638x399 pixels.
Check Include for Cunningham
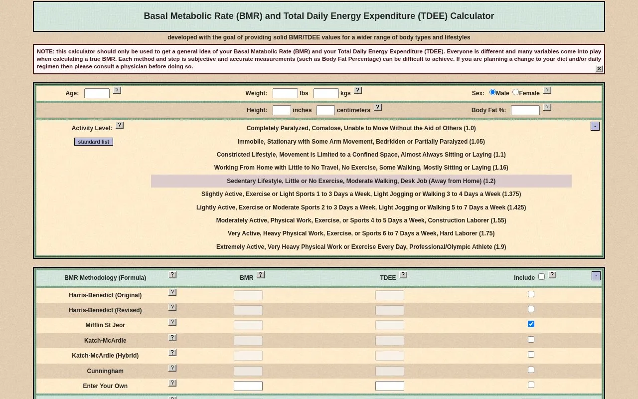point(531,370)
